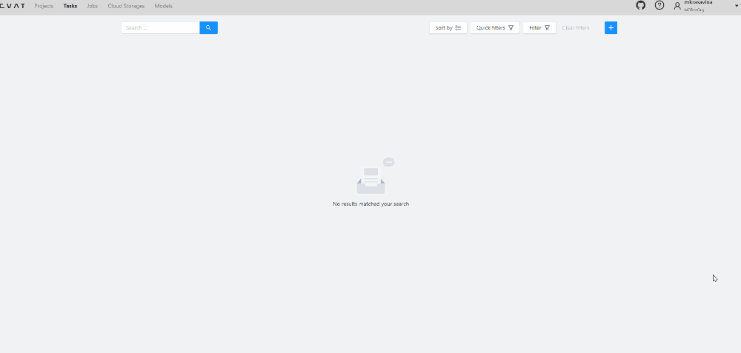The height and width of the screenshot is (353, 741).
Task: Focus the Search input field
Action: coord(160,27)
